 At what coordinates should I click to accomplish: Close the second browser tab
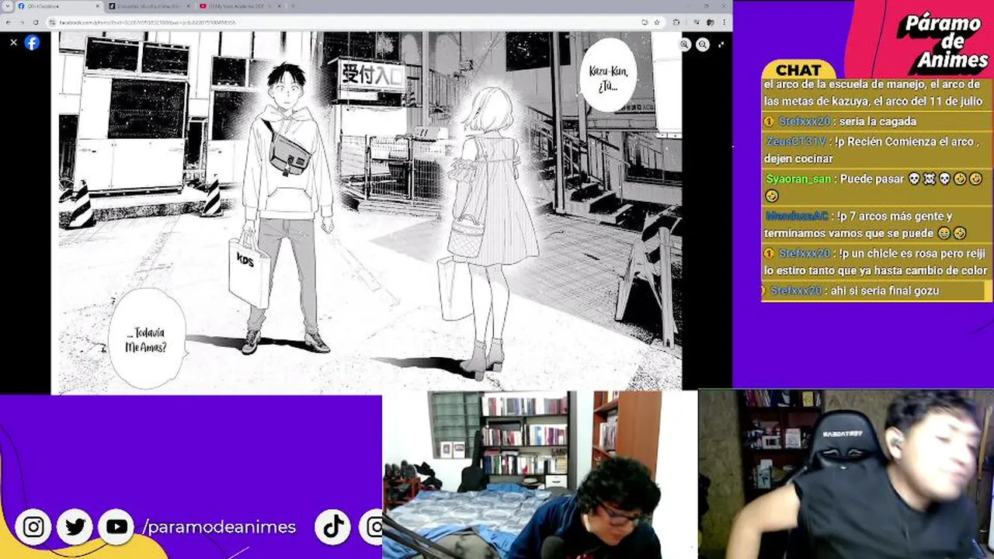click(189, 6)
